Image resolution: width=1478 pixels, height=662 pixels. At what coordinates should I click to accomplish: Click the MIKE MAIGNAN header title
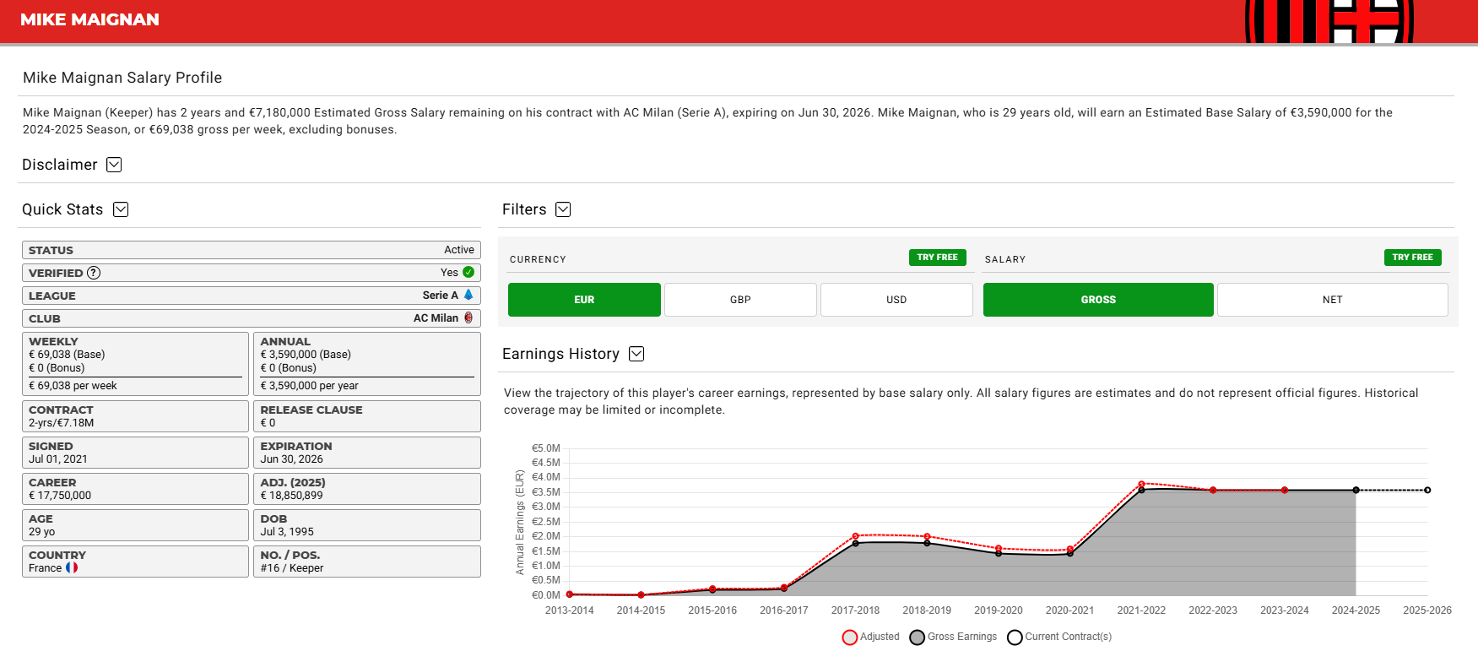coord(89,19)
